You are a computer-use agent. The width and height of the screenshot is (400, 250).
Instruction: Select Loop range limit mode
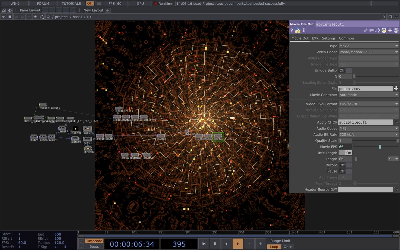[274, 247]
